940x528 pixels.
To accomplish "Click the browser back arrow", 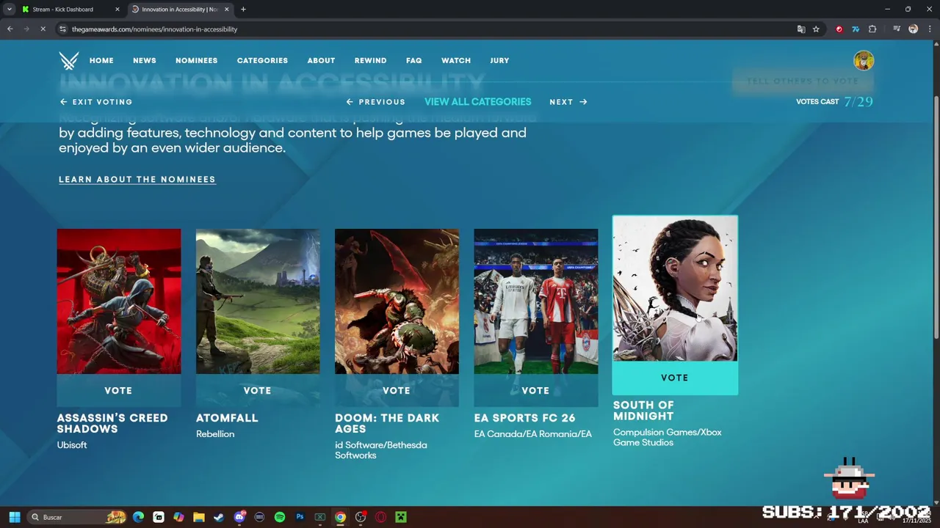I will (10, 29).
